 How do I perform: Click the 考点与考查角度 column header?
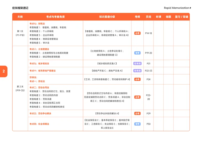point(55,17)
